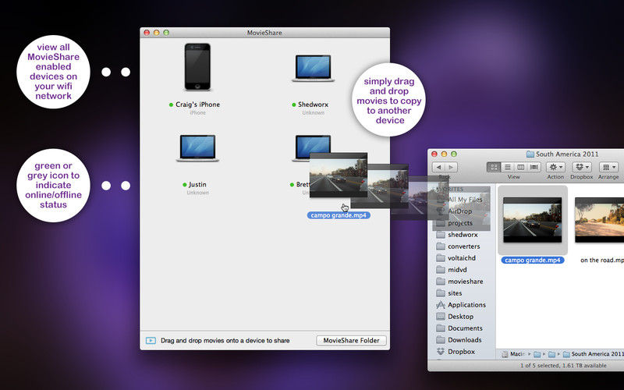The width and height of the screenshot is (624, 390).
Task: Close the South America 2011 Finder window
Action: pos(434,154)
